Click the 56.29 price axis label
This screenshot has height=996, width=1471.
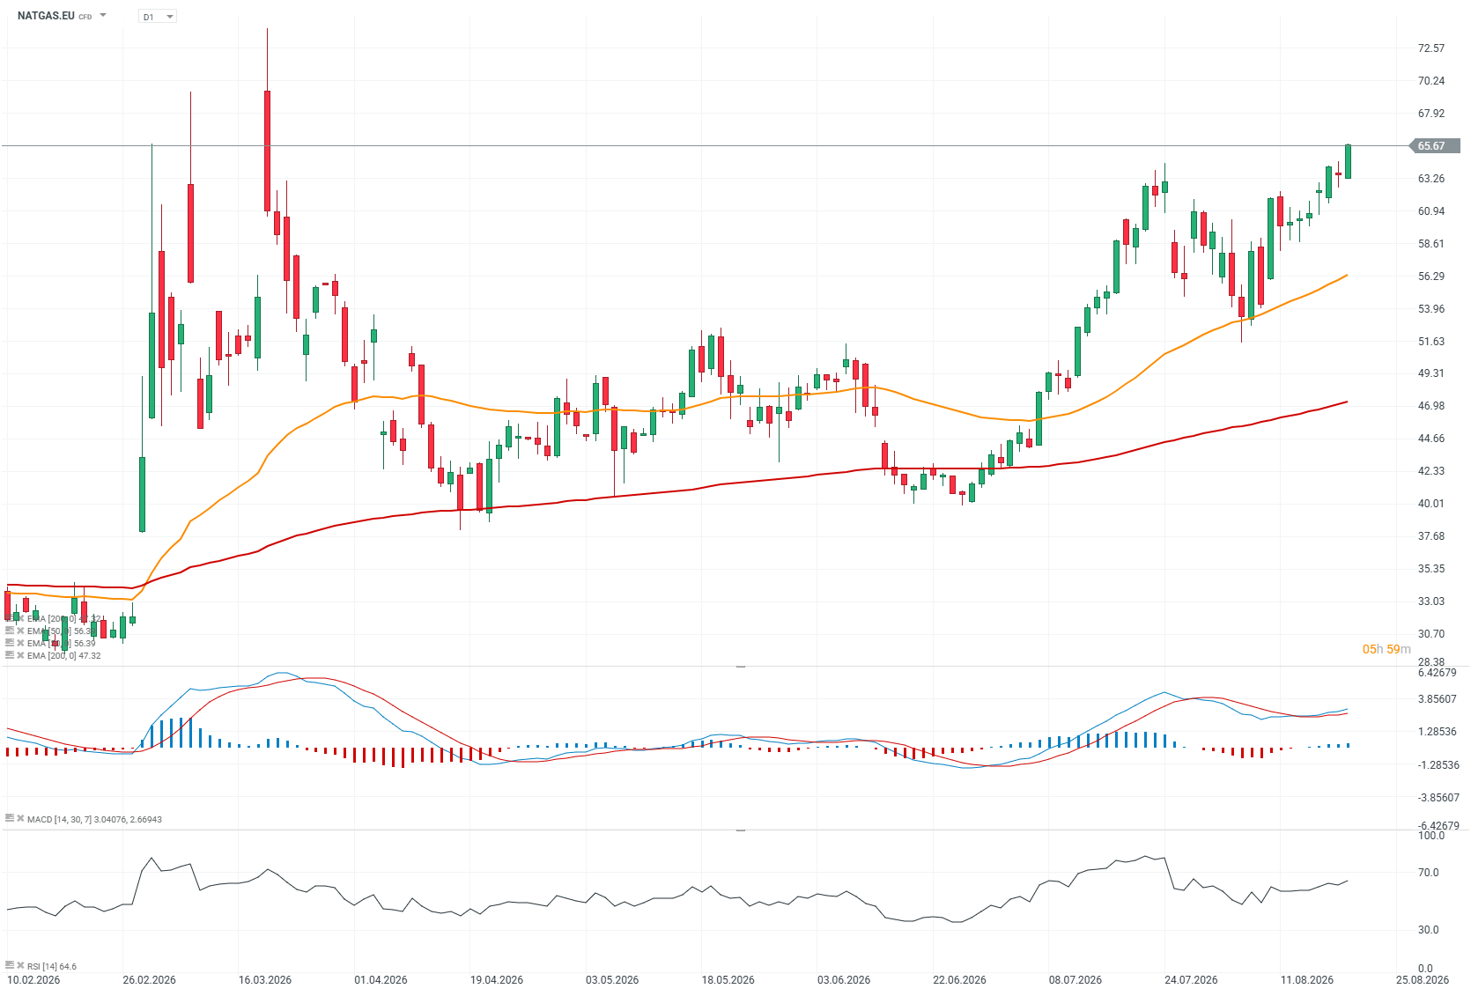pos(1431,277)
